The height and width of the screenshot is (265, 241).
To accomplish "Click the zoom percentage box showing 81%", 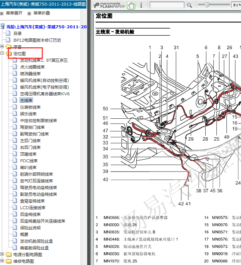I will [x=237, y=5].
